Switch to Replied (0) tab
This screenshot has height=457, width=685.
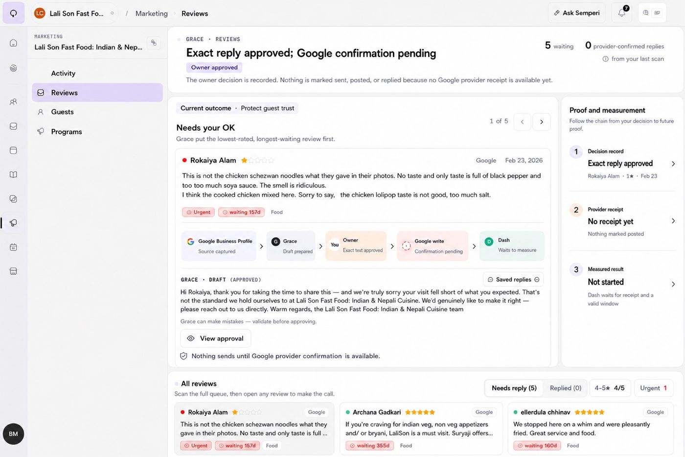click(566, 388)
